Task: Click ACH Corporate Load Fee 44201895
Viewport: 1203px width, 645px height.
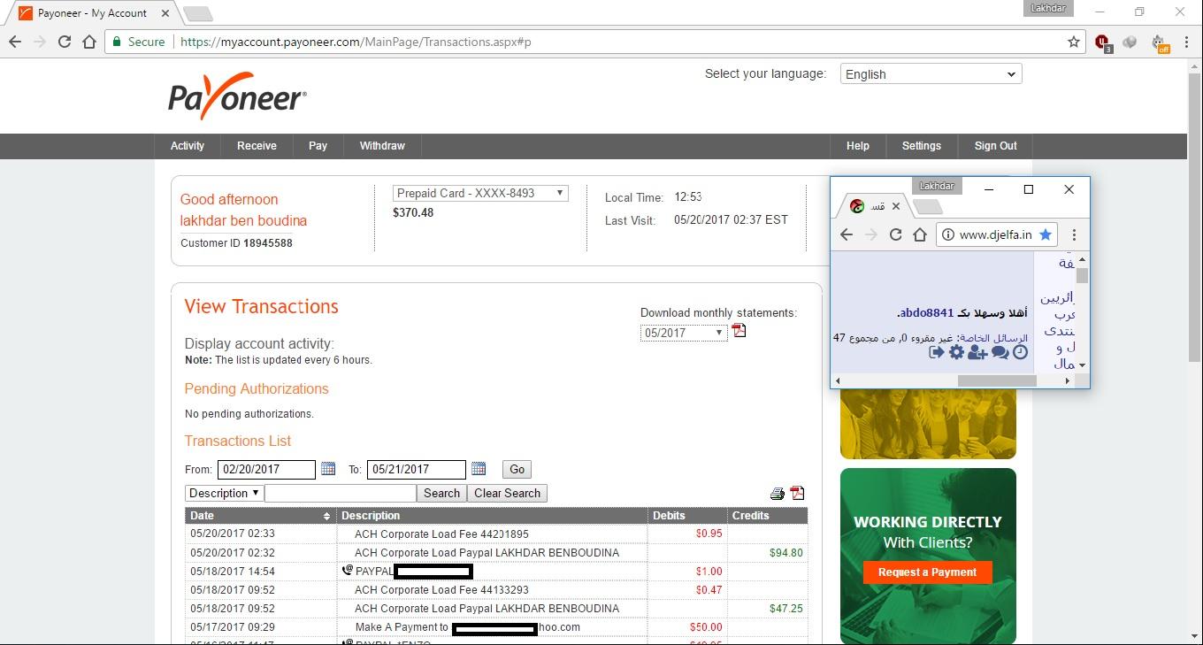Action: 441,534
